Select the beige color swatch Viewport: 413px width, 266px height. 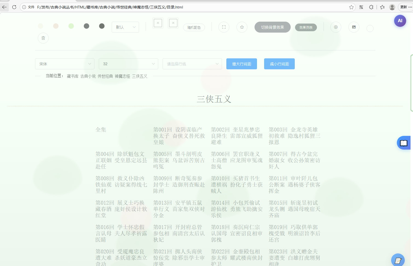56,26
